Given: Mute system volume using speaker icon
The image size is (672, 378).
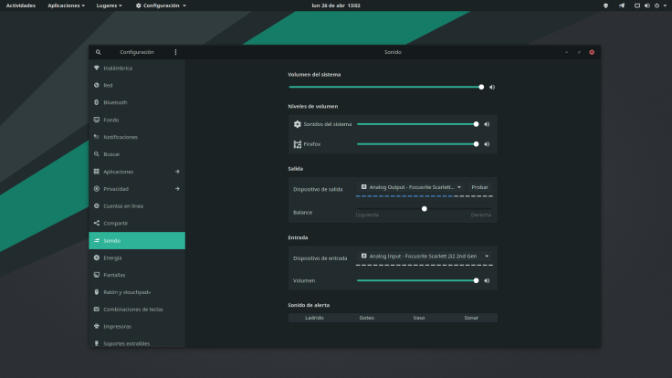Looking at the screenshot, I should click(x=492, y=87).
